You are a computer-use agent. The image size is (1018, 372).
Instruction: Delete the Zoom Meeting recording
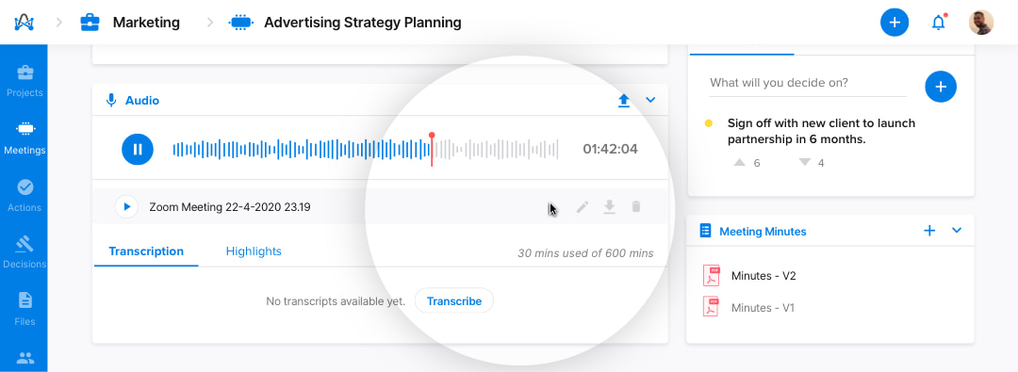click(636, 207)
